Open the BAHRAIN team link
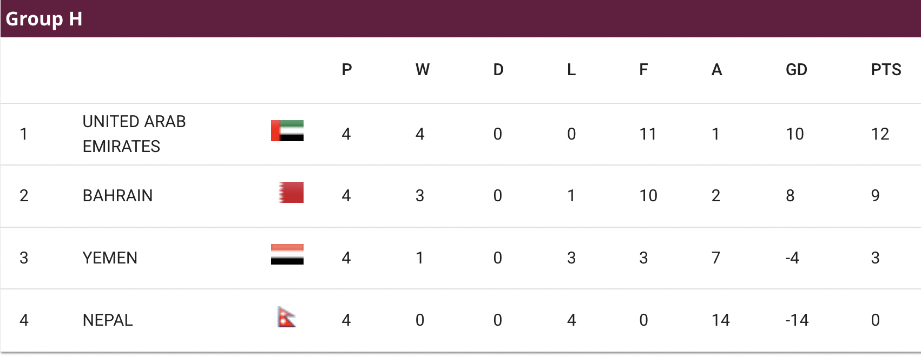This screenshot has width=921, height=356. (117, 195)
